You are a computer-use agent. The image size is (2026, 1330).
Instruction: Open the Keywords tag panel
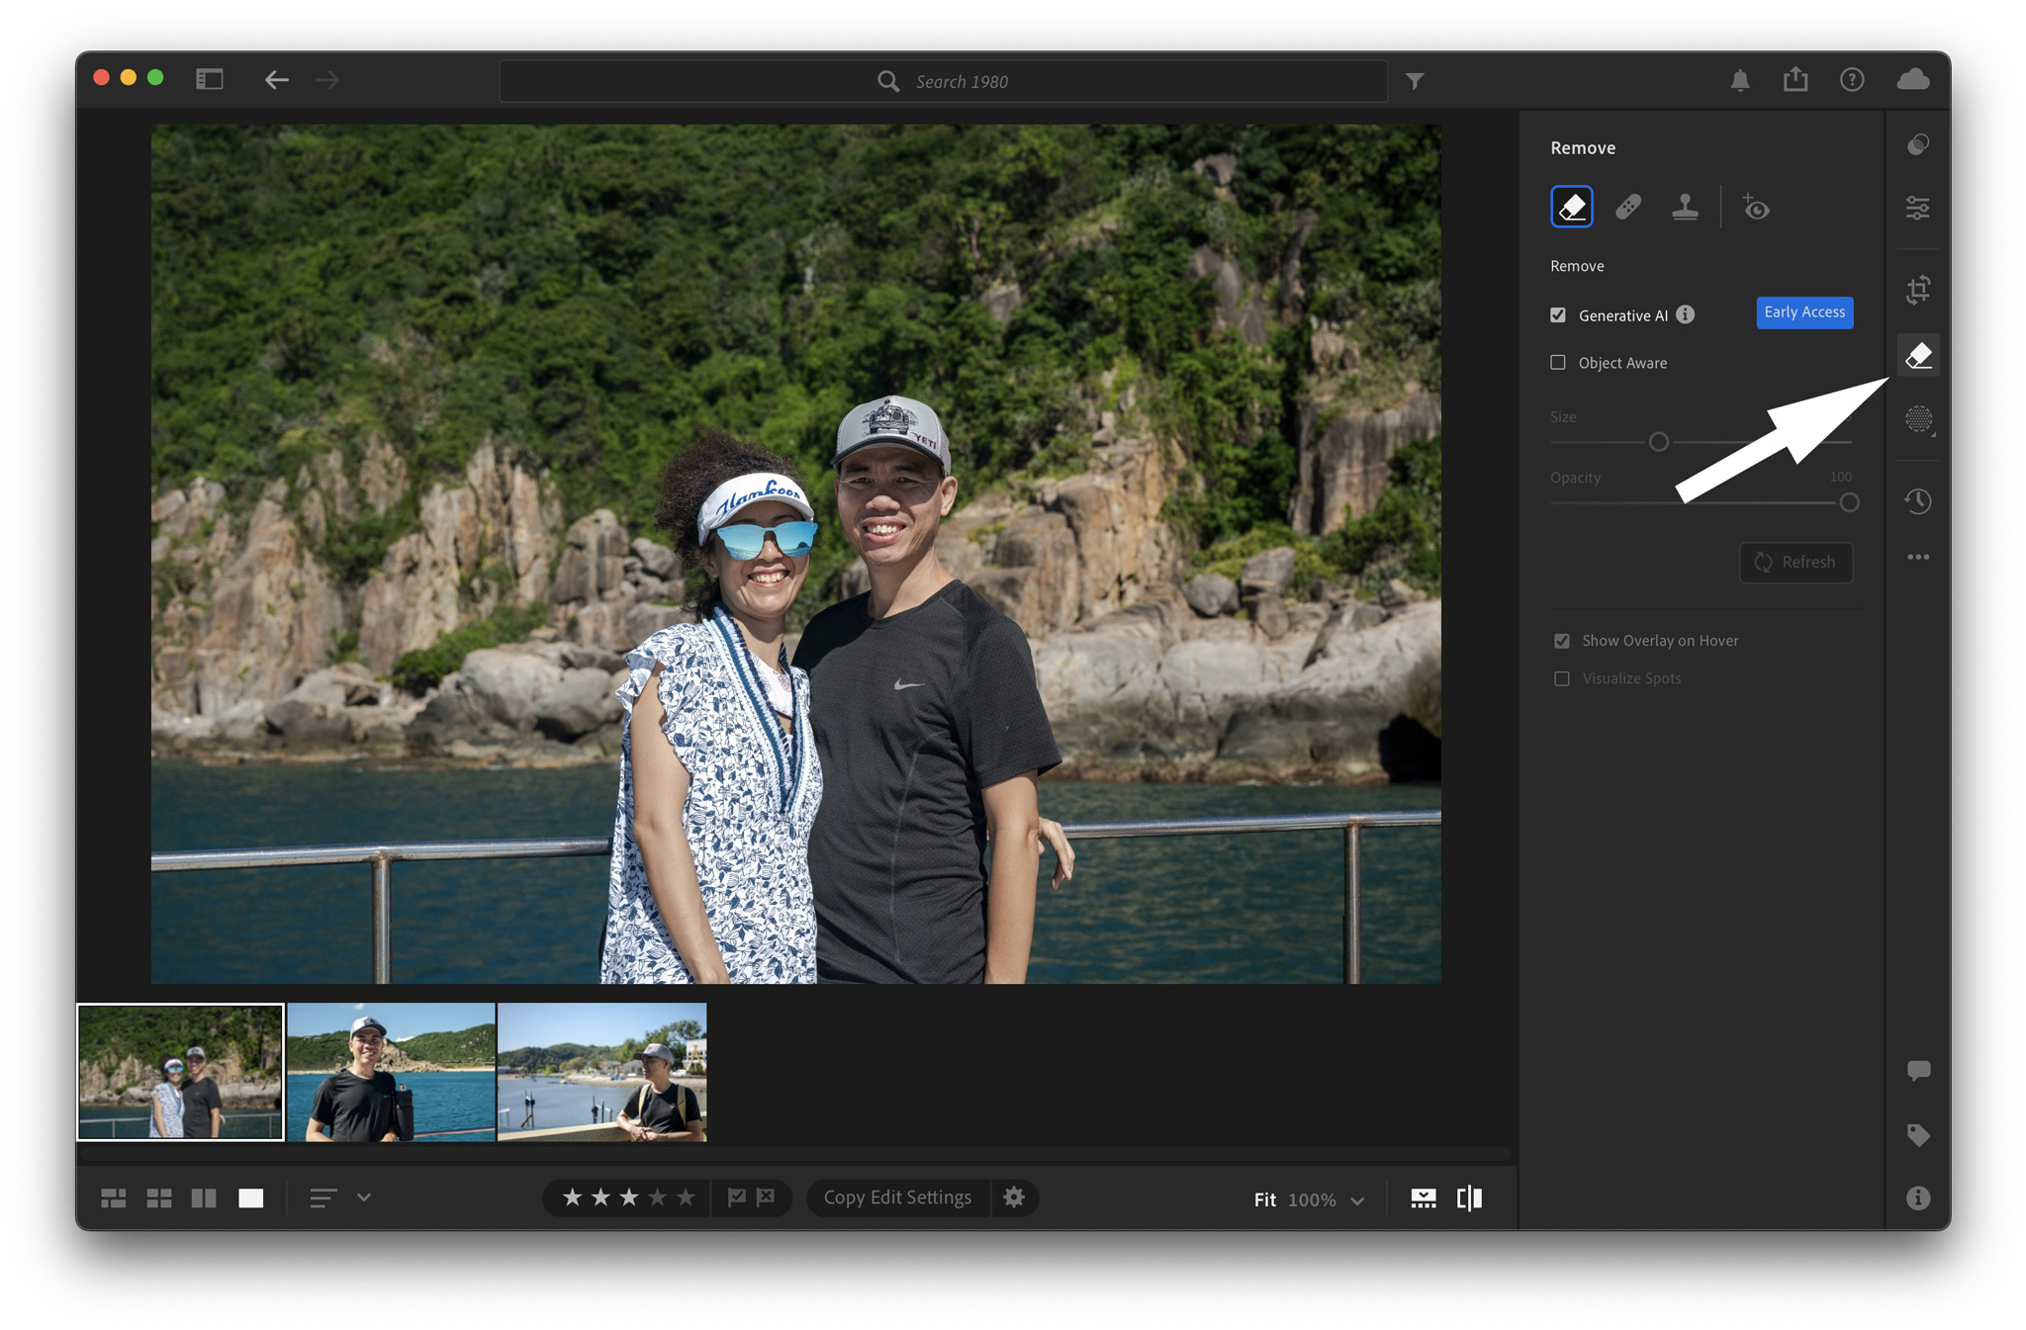(1918, 1135)
